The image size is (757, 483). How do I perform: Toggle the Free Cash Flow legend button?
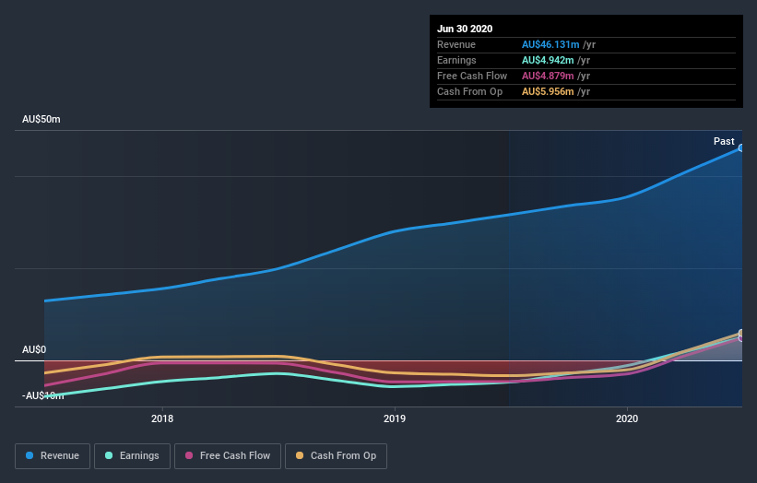tap(228, 456)
